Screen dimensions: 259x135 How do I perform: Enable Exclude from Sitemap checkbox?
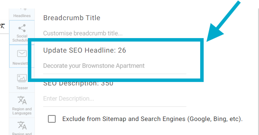pos(52,119)
